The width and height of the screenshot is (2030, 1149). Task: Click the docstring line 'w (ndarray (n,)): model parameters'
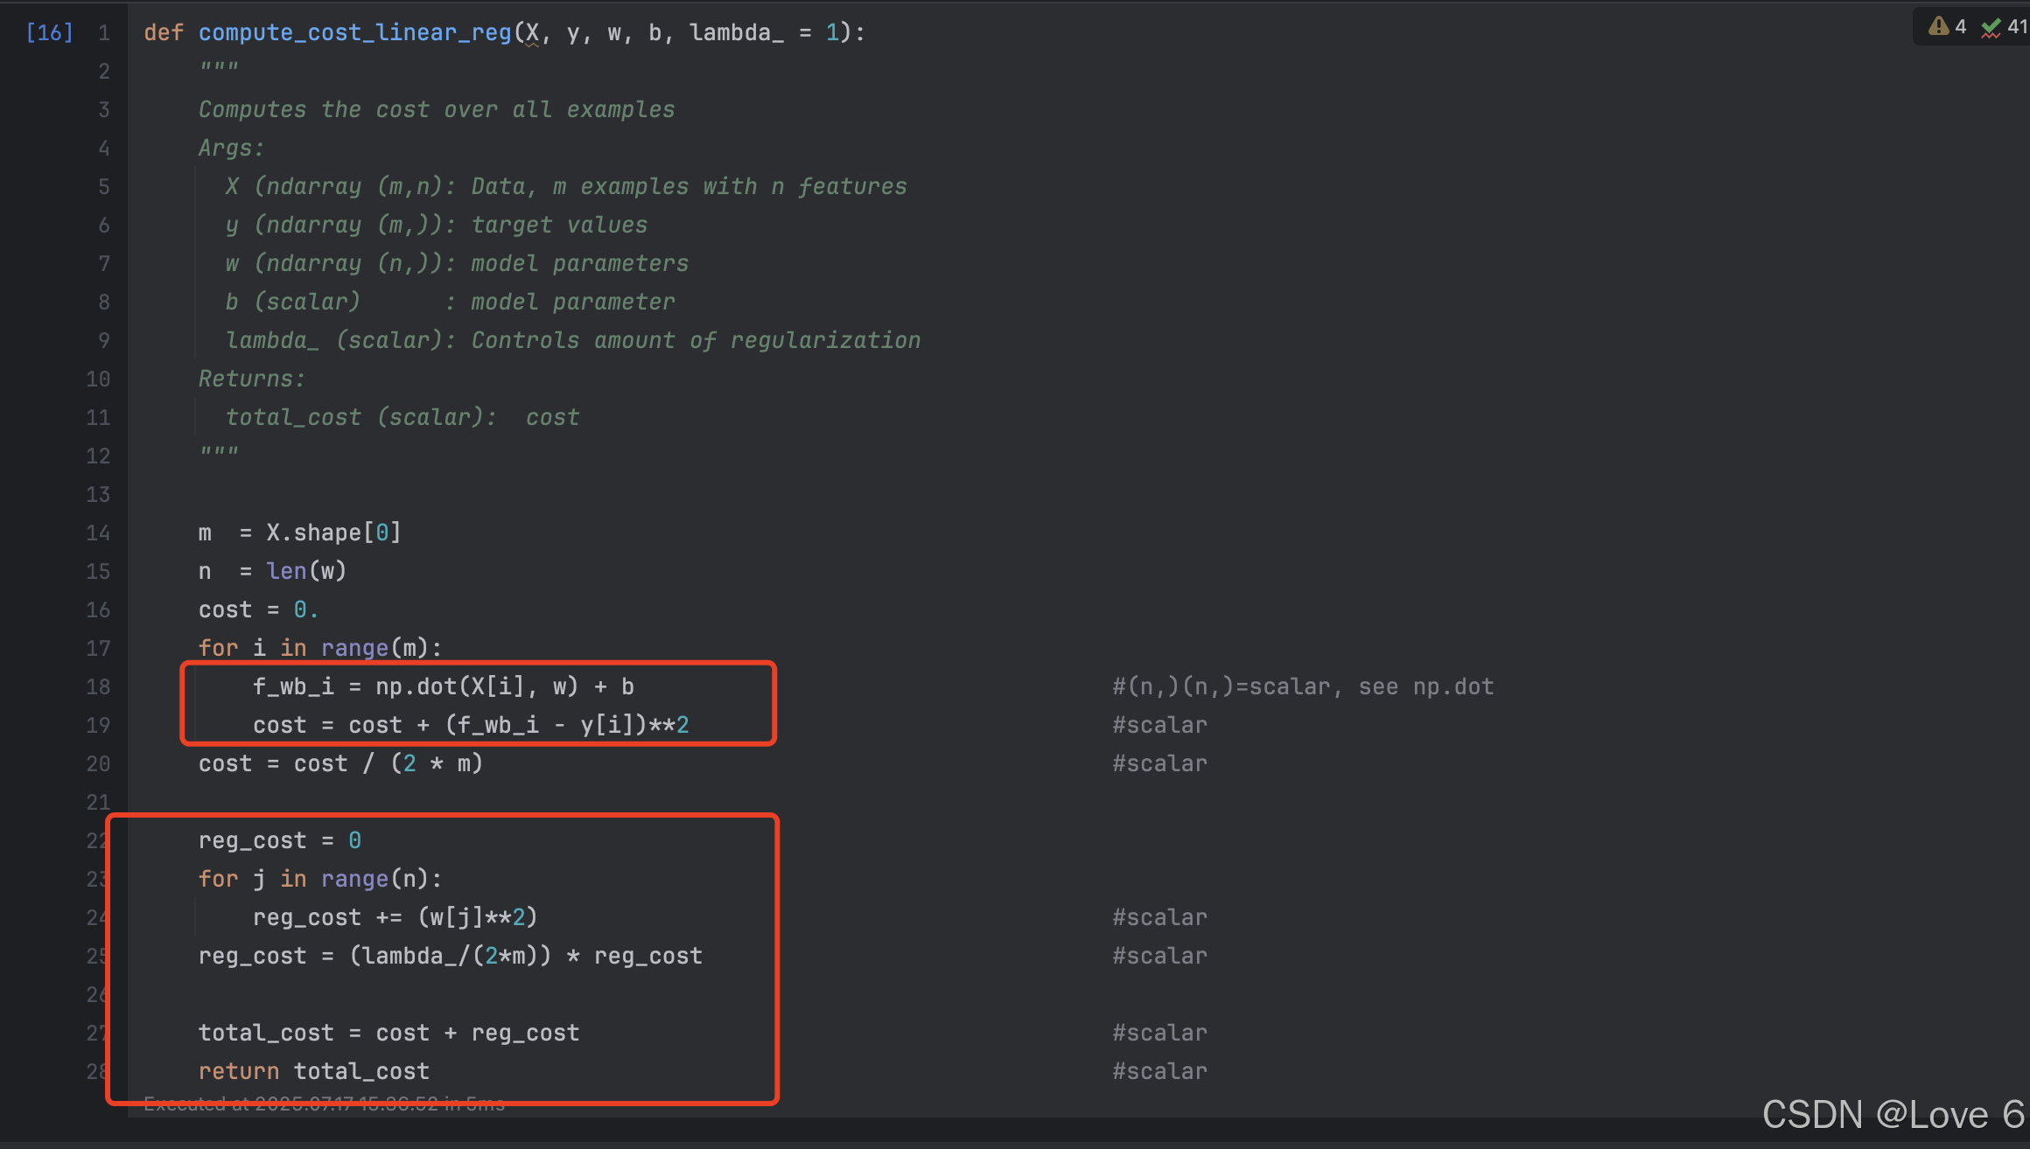457,264
